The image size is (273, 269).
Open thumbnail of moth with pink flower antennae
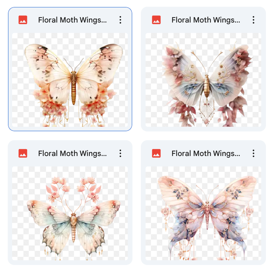tap(70, 213)
